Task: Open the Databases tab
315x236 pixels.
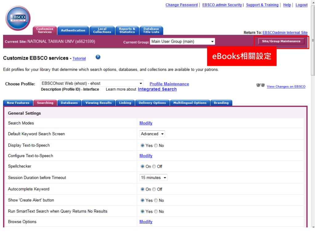Action: (x=69, y=103)
